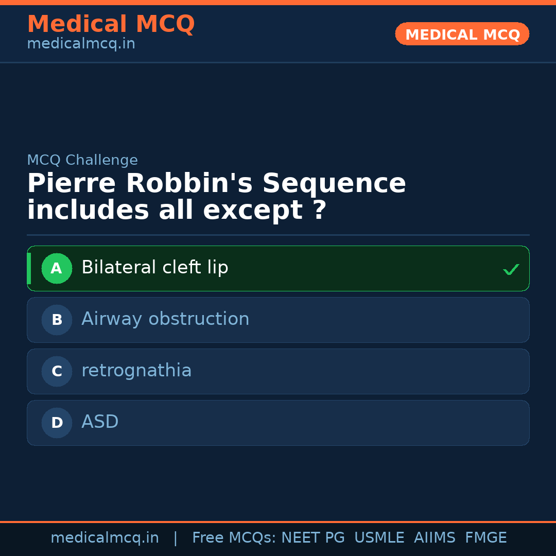
Task: Click the MCQ Challenge label
Action: [82, 160]
